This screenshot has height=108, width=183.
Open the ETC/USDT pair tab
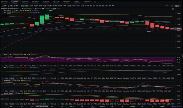[35, 2]
